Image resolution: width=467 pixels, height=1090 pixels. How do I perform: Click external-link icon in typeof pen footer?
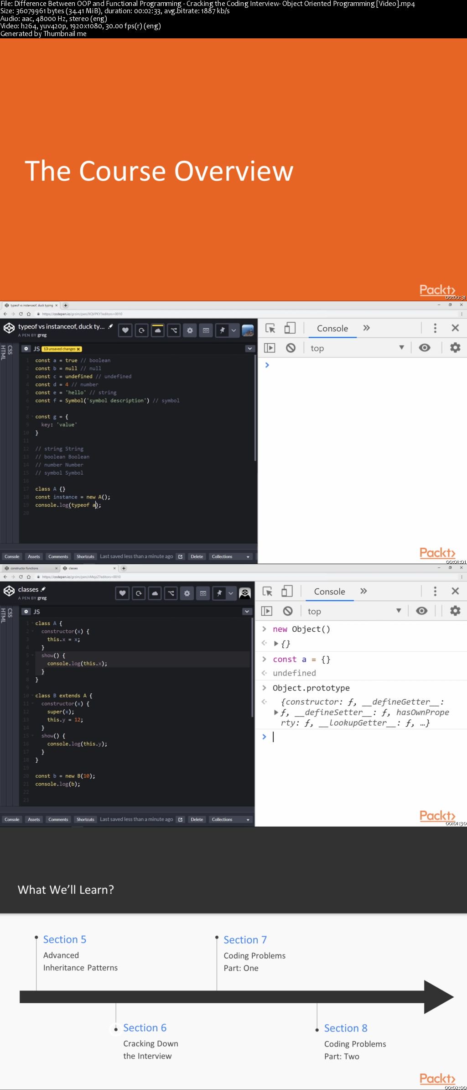180,556
